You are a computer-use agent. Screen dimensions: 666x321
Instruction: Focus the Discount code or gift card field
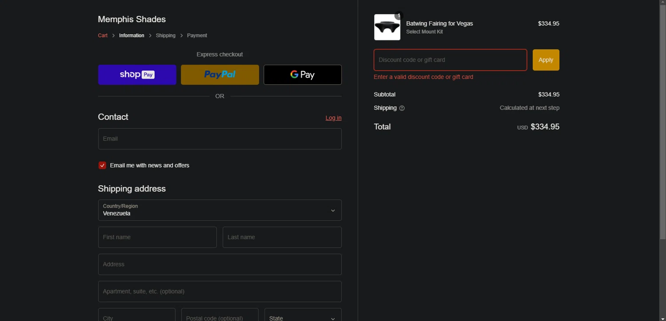click(450, 60)
